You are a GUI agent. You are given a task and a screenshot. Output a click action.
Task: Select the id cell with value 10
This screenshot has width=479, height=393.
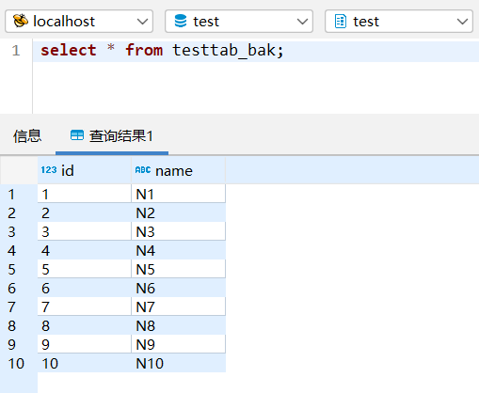pyautogui.click(x=85, y=363)
